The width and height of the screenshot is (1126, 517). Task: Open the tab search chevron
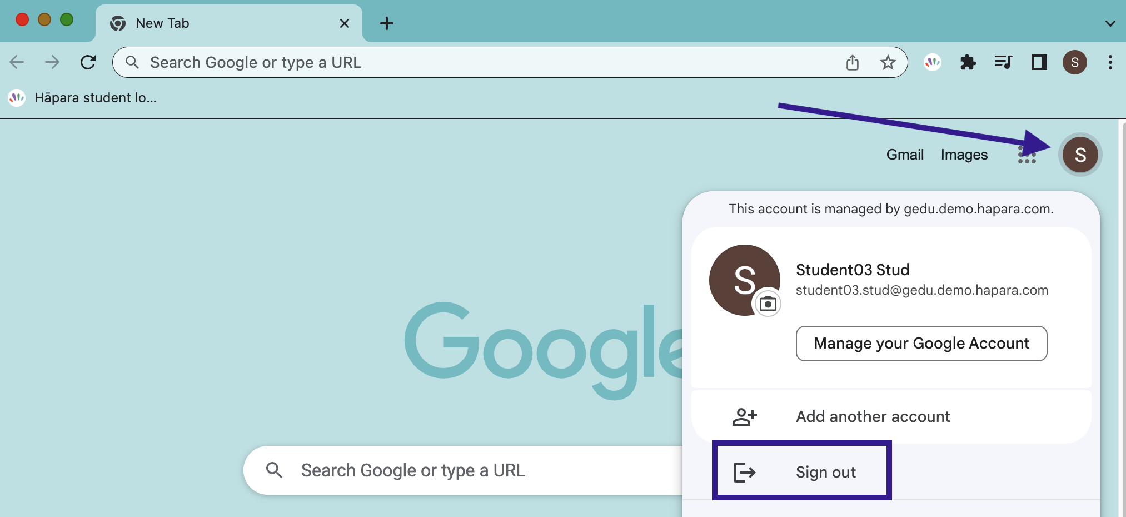point(1110,23)
